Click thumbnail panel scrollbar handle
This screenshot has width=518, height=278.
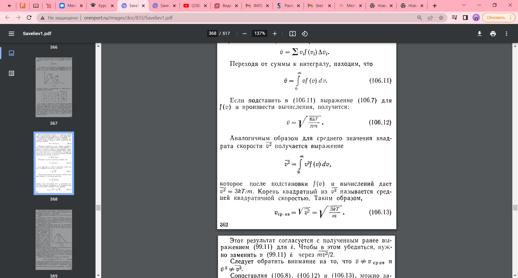point(98,208)
